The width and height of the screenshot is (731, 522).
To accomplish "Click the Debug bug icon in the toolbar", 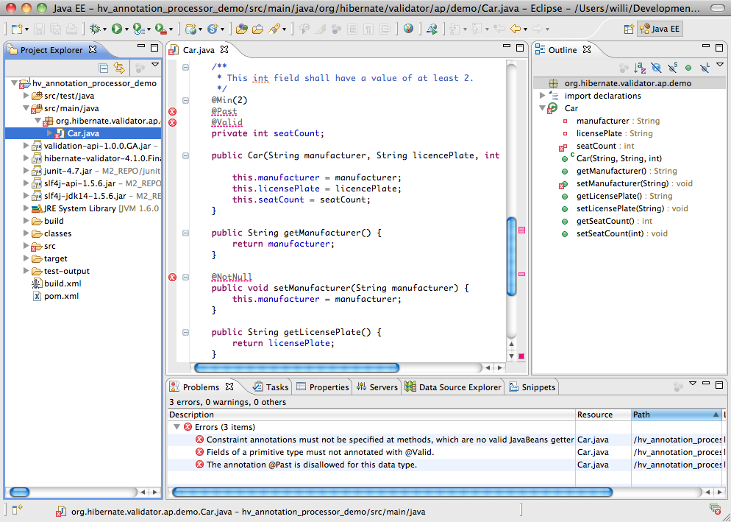I will [94, 29].
